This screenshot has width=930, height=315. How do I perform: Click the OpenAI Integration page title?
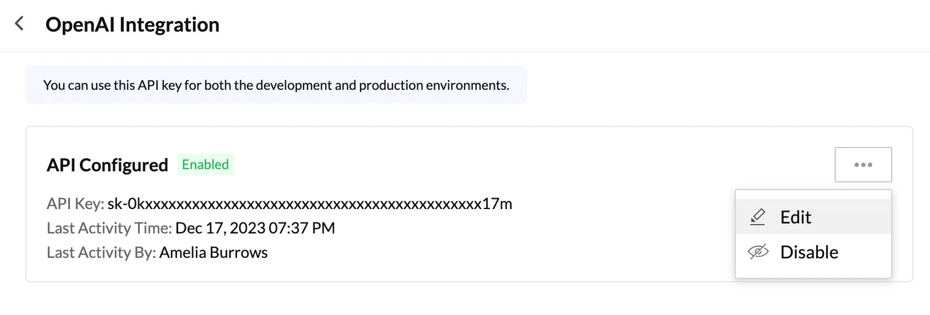pyautogui.click(x=133, y=25)
